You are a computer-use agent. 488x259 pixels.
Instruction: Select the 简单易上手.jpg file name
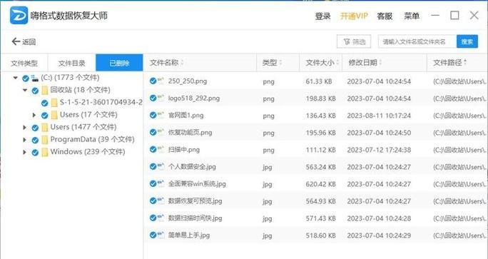coord(189,235)
